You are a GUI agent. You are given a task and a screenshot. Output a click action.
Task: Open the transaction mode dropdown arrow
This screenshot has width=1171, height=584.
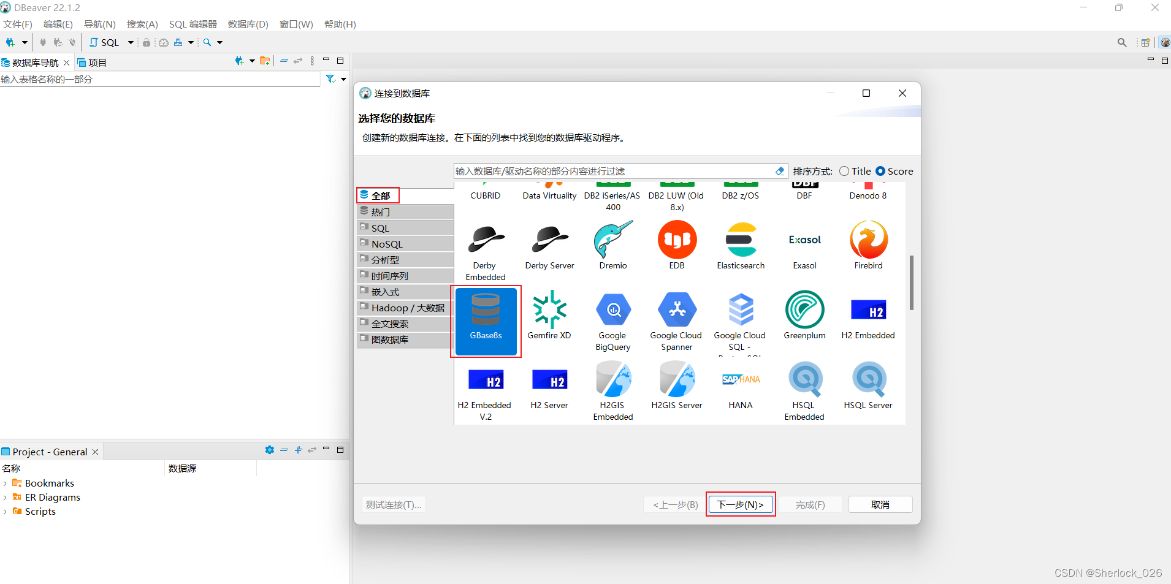(190, 42)
